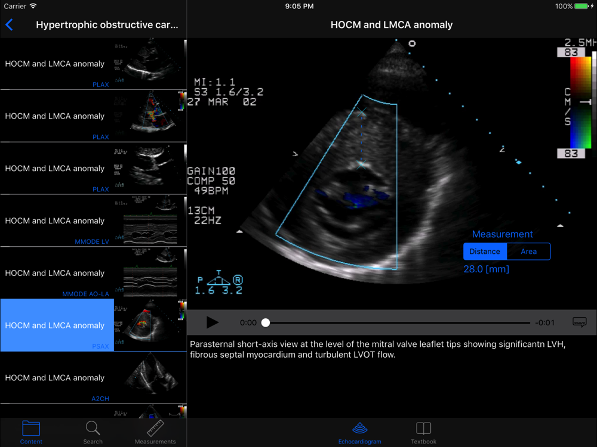Viewport: 597px width, 447px height.
Task: Click the video progress slider knob
Action: pyautogui.click(x=266, y=322)
